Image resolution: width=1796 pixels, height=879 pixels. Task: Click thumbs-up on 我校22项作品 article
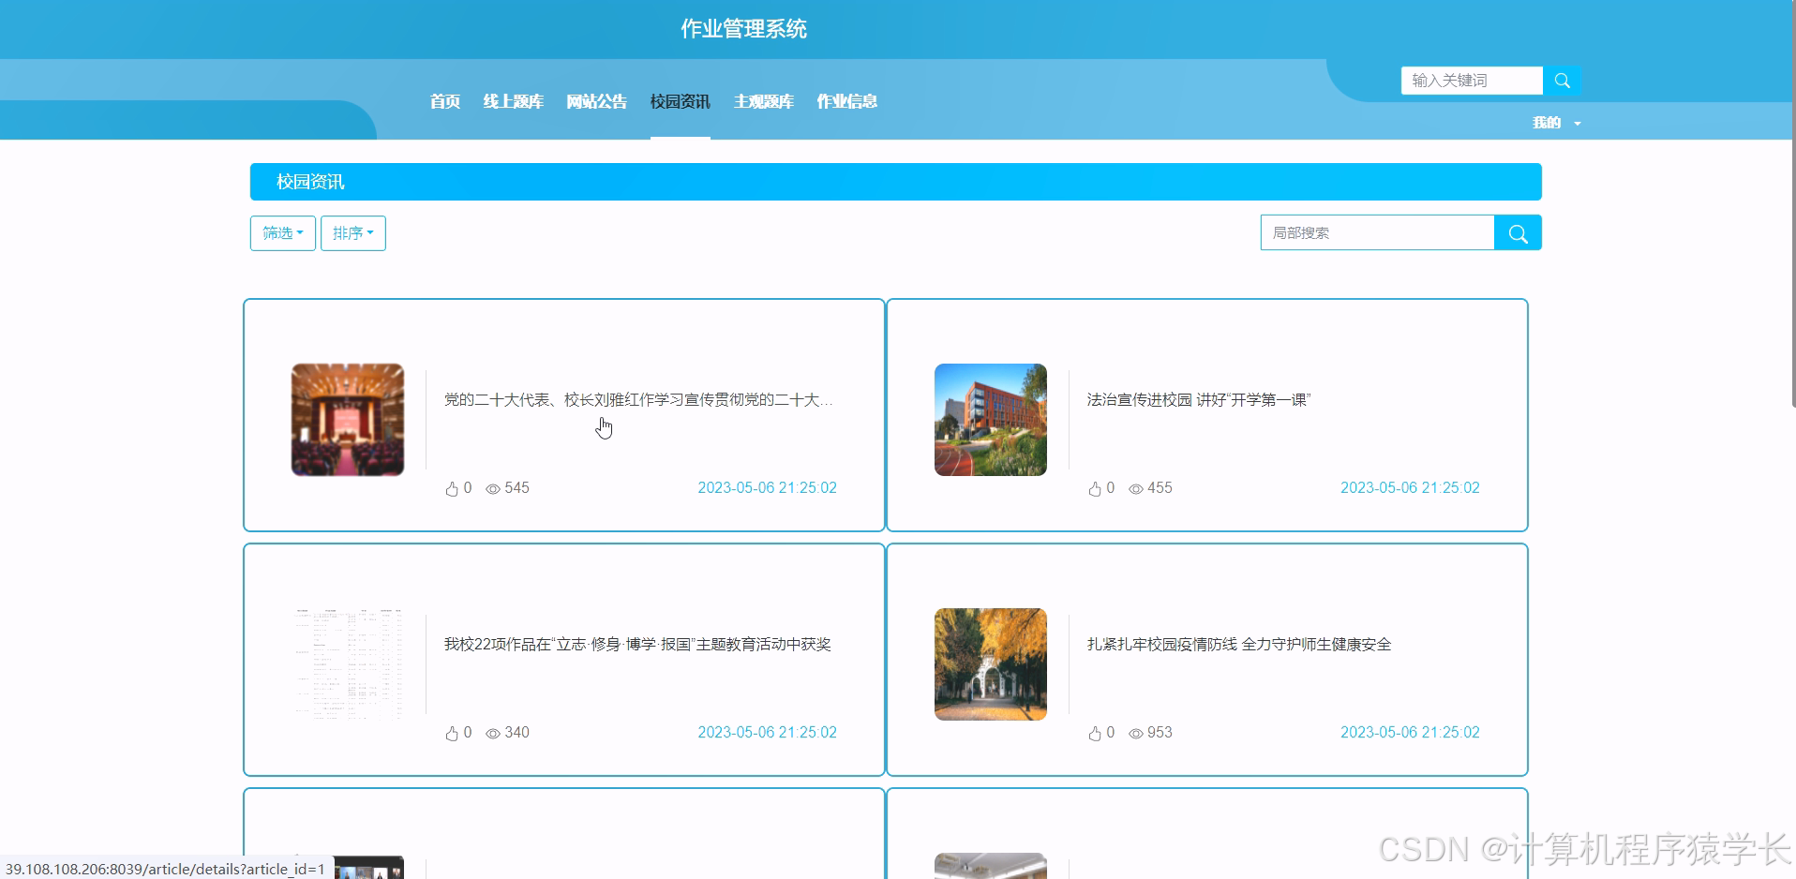[x=452, y=734]
